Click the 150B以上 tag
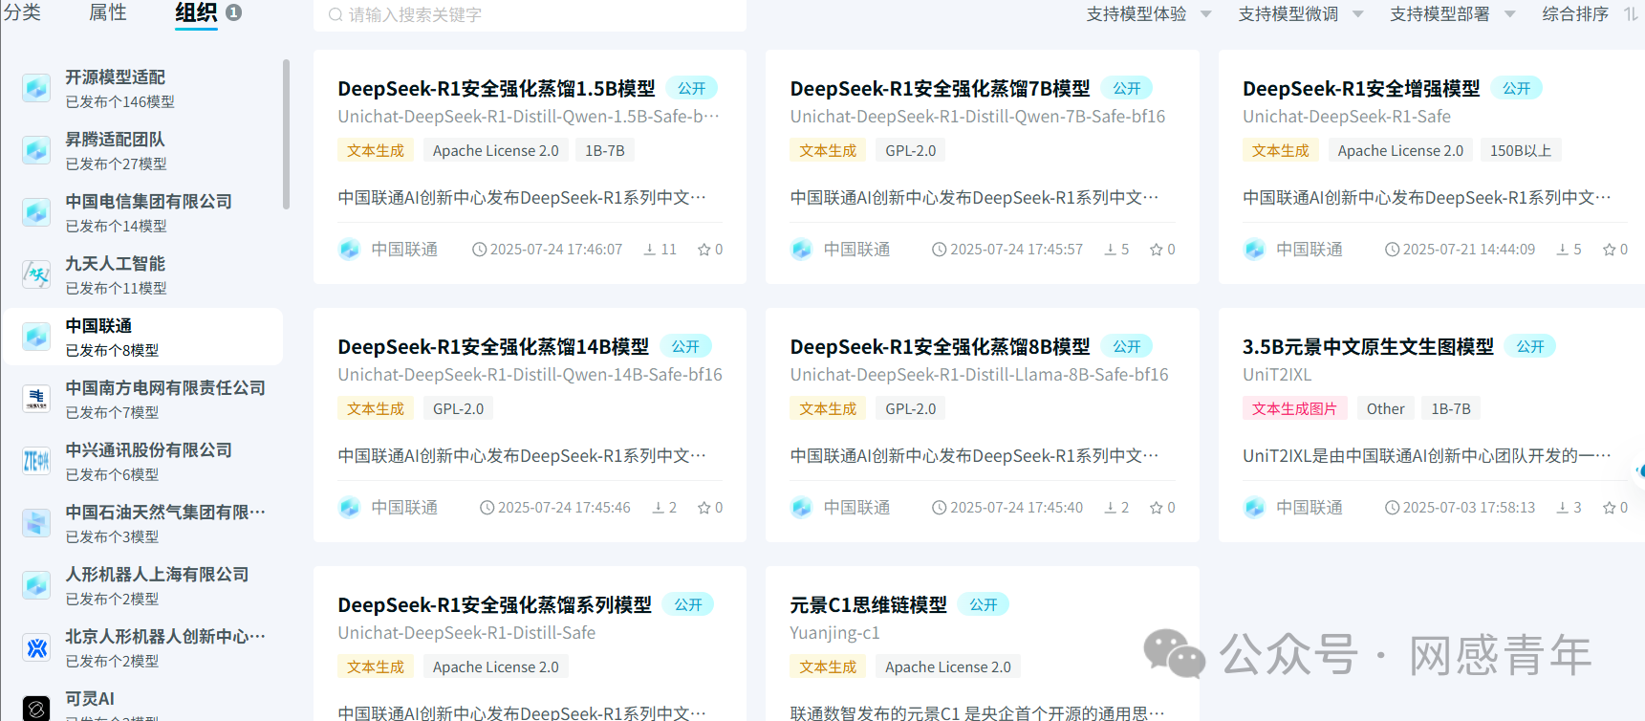This screenshot has width=1645, height=721. tap(1520, 150)
